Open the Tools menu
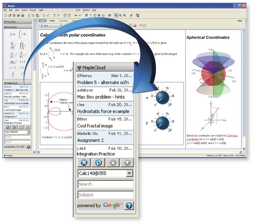The image size is (253, 224). pos(78,10)
